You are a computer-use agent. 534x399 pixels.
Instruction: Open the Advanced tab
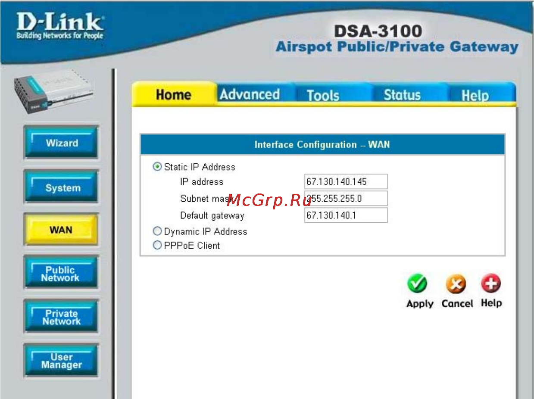(x=250, y=94)
